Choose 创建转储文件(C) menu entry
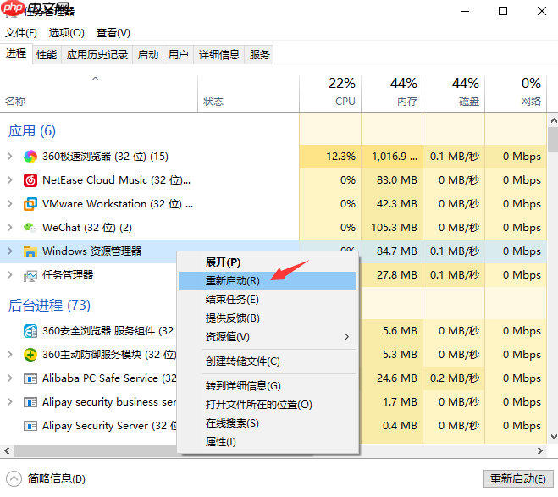 (268, 362)
